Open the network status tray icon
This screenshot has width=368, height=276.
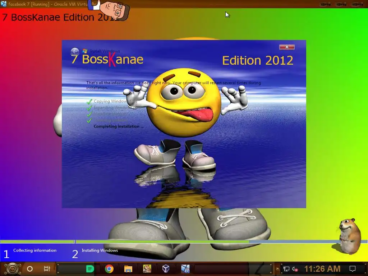(286, 269)
